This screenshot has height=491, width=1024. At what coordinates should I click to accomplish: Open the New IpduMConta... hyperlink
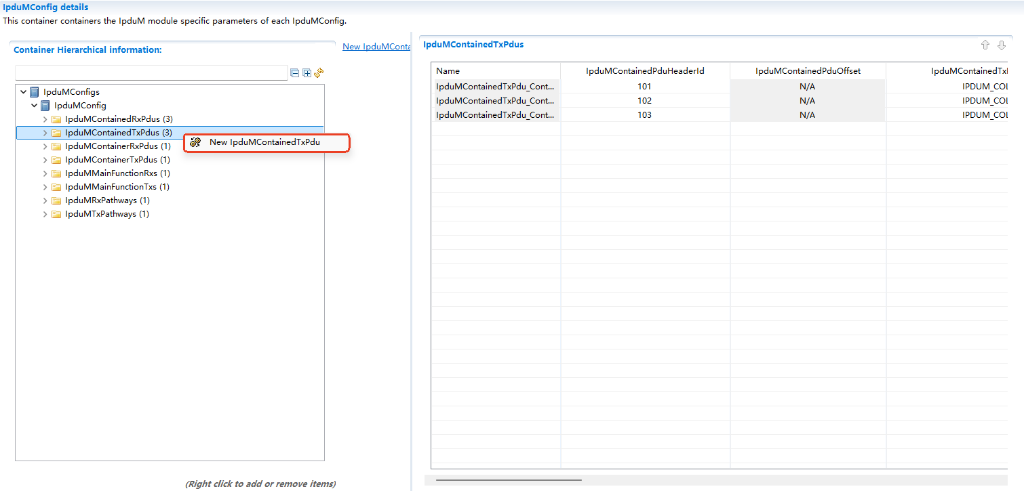click(x=376, y=47)
